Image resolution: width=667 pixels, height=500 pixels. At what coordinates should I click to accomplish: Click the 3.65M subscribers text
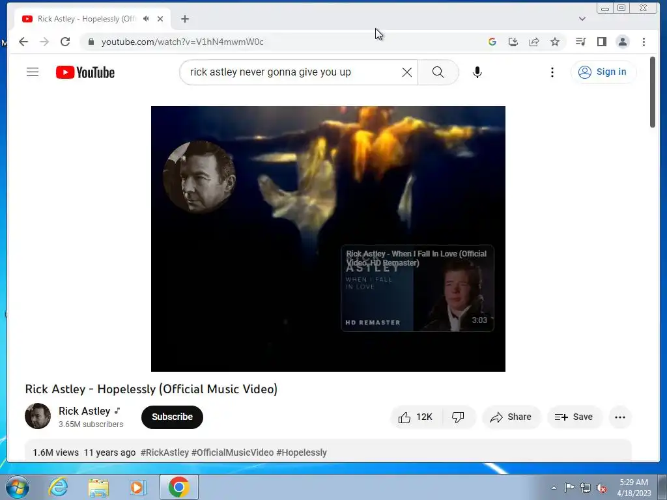pyautogui.click(x=91, y=424)
